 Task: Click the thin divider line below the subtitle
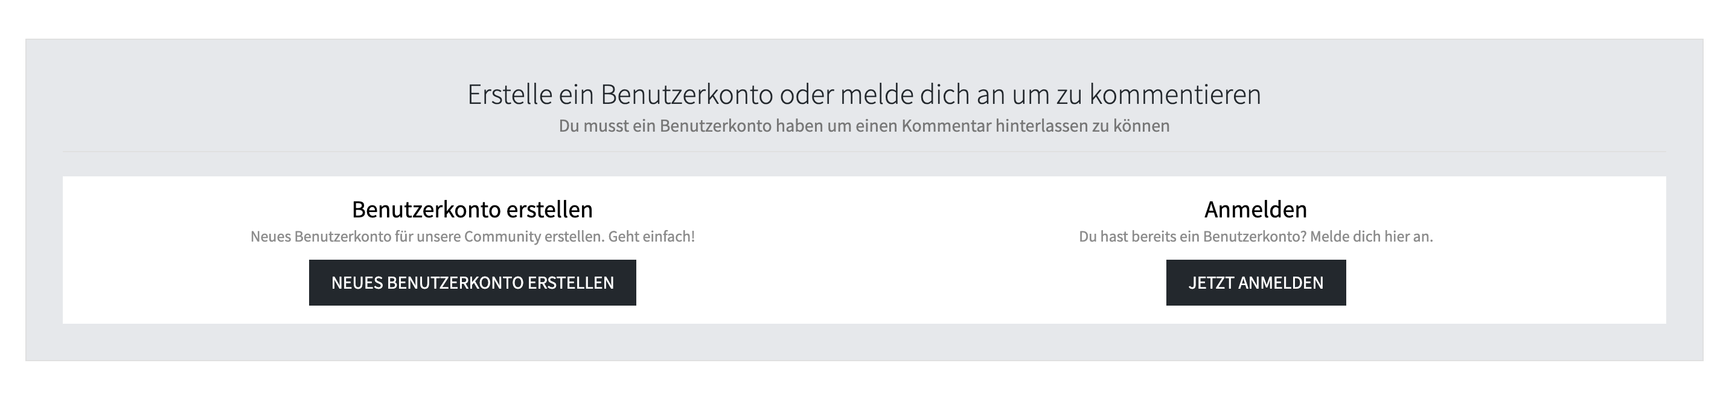864,152
